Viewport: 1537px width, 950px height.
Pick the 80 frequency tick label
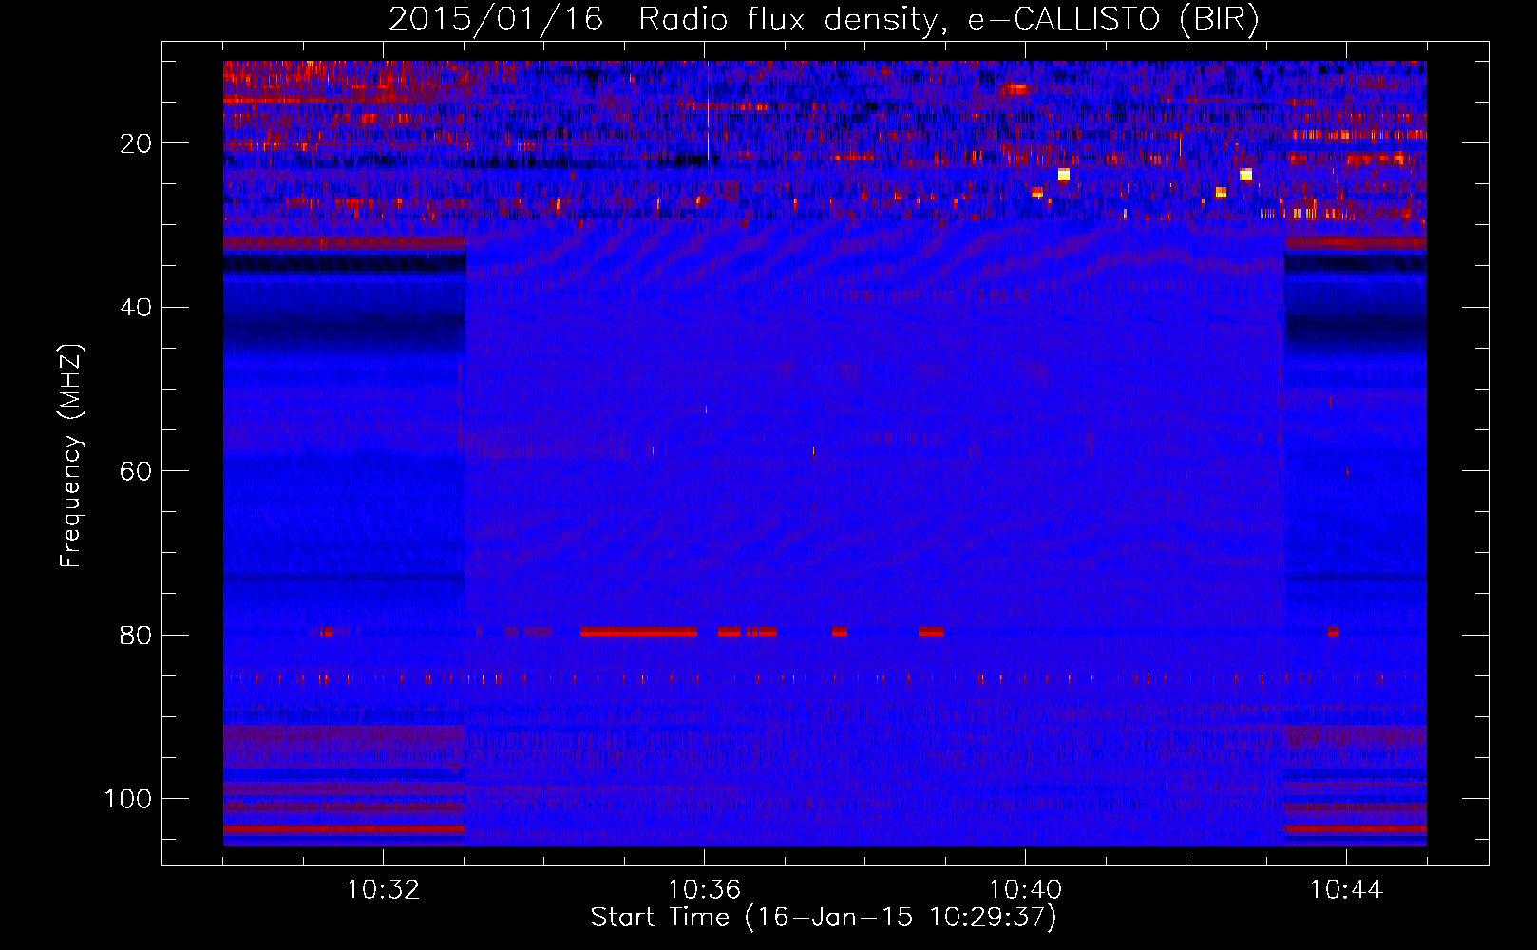[x=136, y=635]
